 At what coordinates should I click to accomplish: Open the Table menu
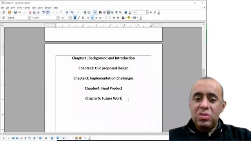click(x=34, y=8)
